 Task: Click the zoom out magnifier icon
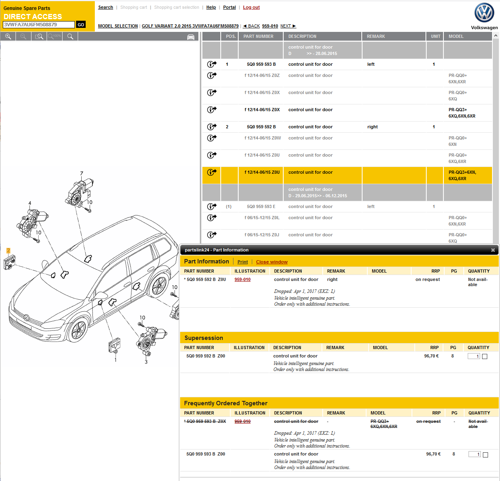point(24,37)
